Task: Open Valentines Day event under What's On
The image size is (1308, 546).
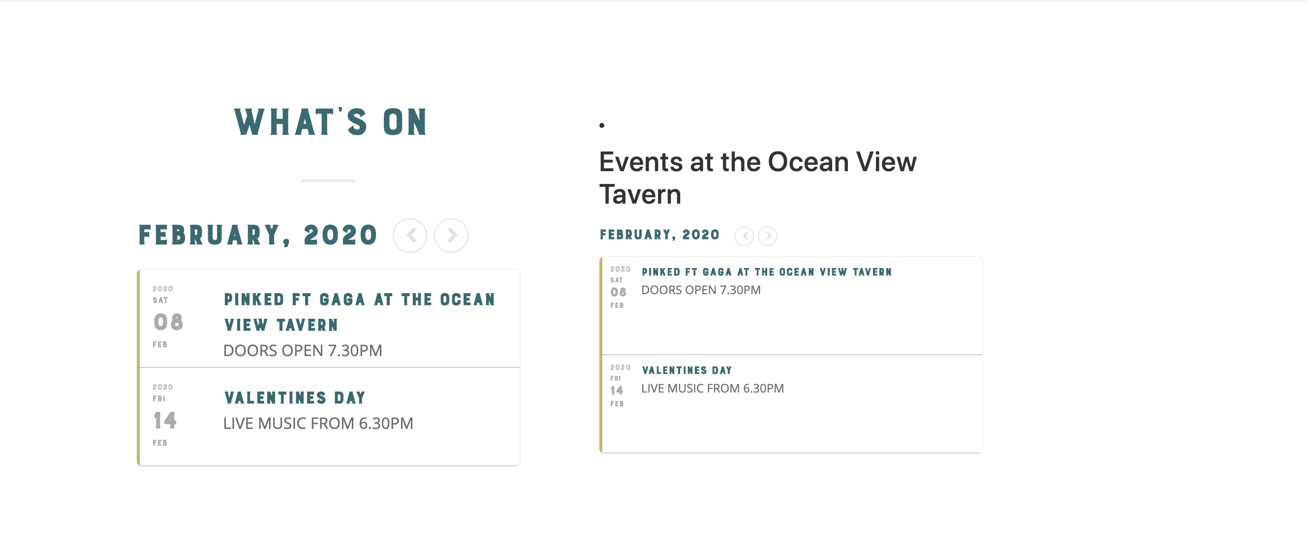Action: click(294, 398)
